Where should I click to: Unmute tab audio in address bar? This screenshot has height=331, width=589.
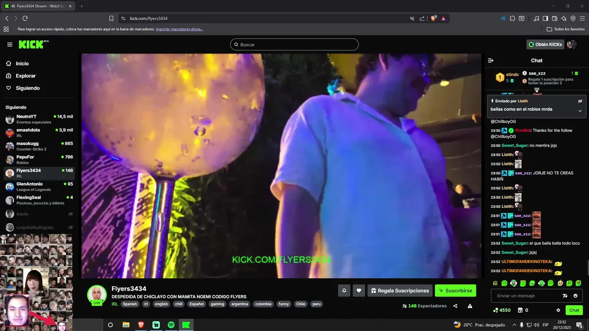[412, 18]
